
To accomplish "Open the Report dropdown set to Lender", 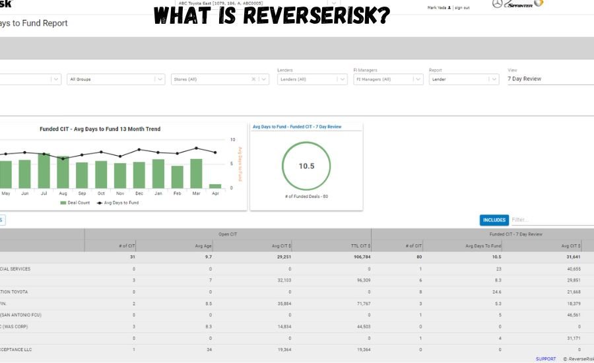I will click(x=464, y=79).
